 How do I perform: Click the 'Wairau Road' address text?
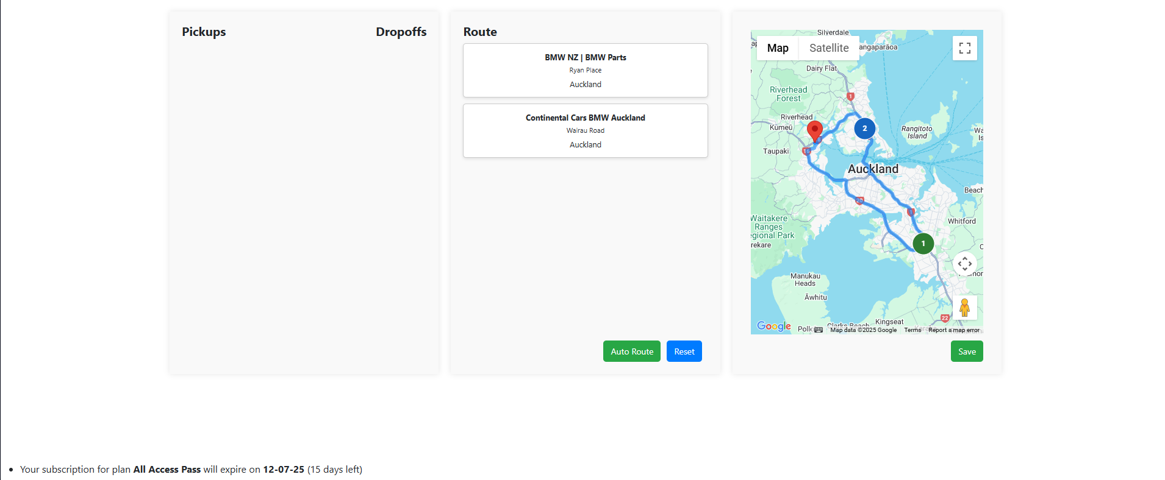pyautogui.click(x=586, y=130)
